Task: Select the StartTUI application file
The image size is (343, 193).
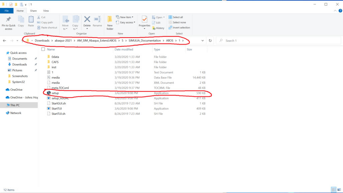Action: tap(57, 109)
